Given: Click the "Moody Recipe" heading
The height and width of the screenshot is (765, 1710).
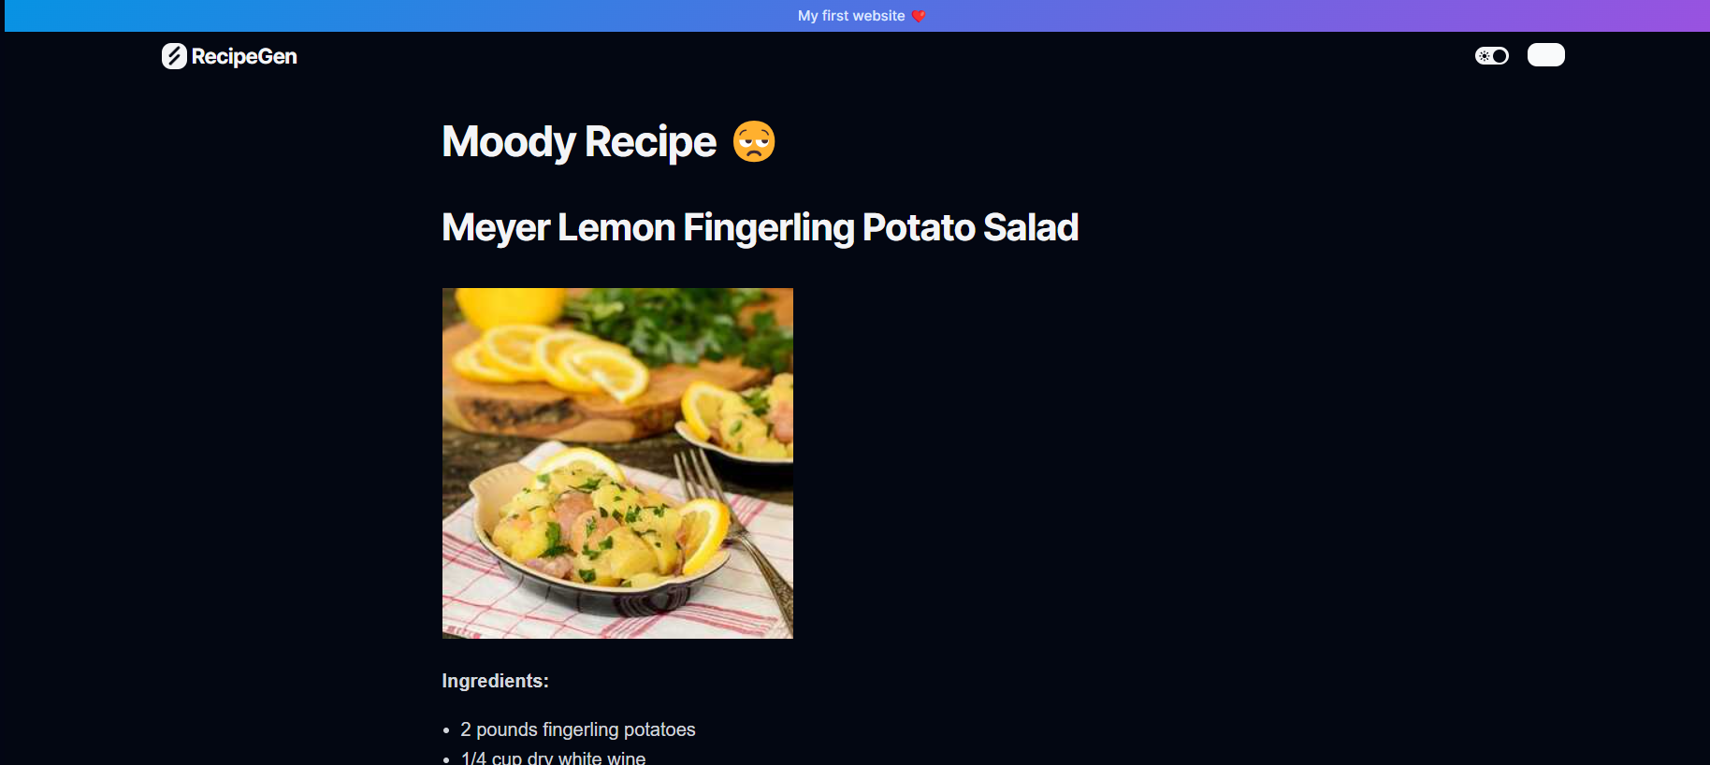Looking at the screenshot, I should click(579, 142).
